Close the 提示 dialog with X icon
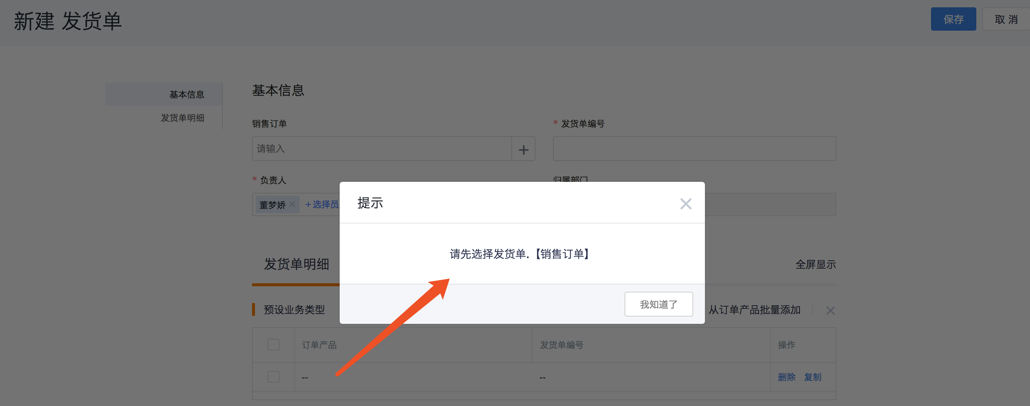Screen dimensions: 1030x406 686,204
